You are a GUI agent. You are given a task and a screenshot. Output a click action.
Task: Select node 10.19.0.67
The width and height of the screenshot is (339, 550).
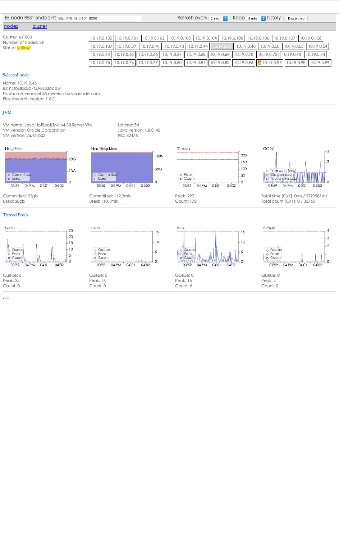172,55
